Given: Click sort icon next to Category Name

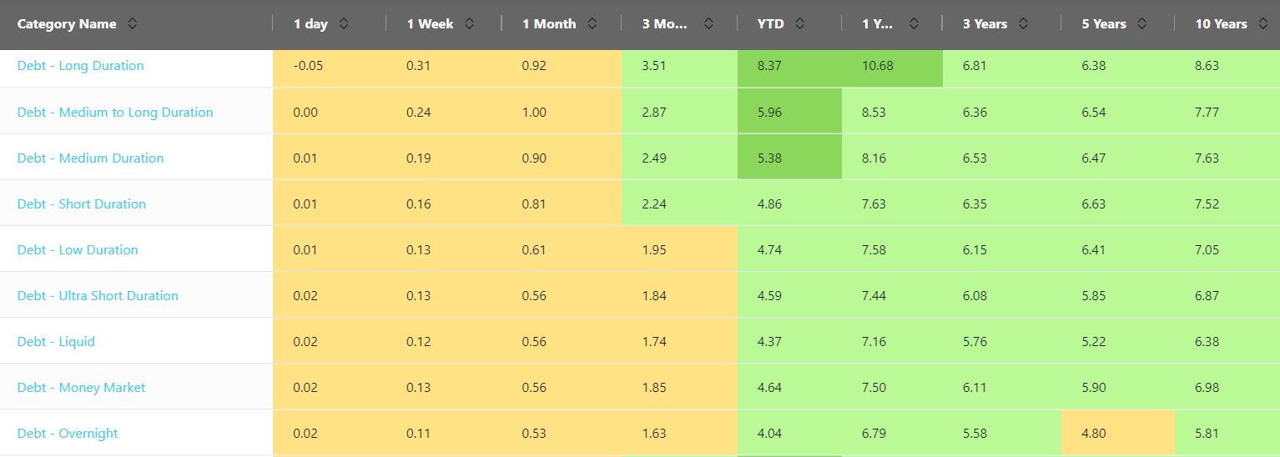Looking at the screenshot, I should pos(132,24).
